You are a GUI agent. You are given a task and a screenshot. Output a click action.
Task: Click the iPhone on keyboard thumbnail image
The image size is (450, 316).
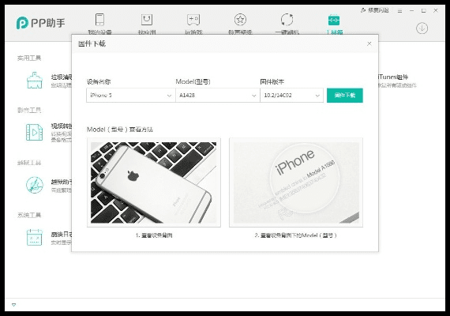point(154,182)
